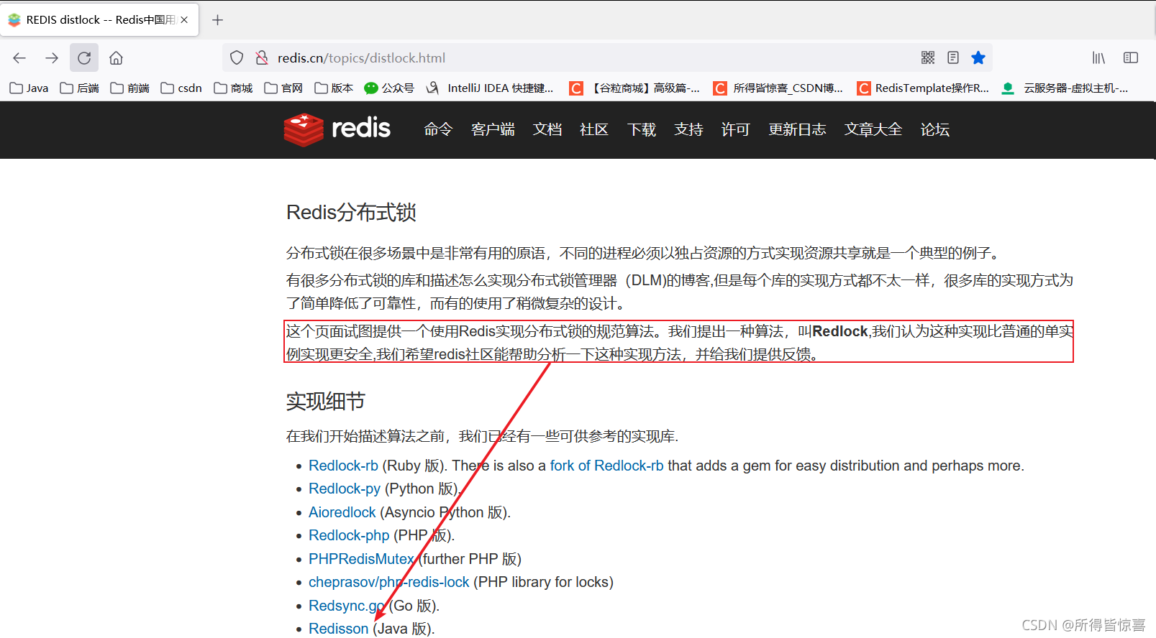Select the REDIS distlock browser tab
Image resolution: width=1156 pixels, height=638 pixels.
pyautogui.click(x=99, y=20)
